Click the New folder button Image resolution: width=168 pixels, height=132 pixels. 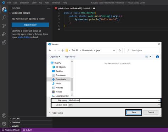coord(70,57)
